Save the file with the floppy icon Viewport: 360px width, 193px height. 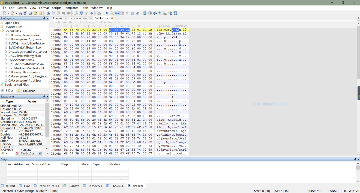(20, 13)
